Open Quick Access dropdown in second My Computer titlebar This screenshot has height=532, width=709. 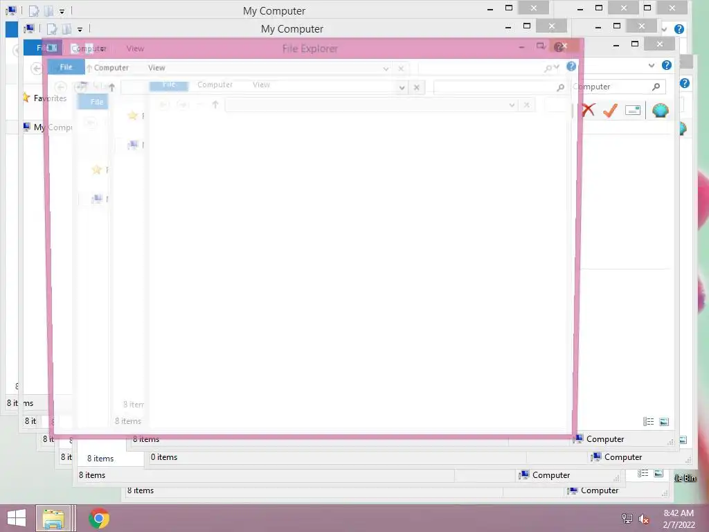(80, 30)
